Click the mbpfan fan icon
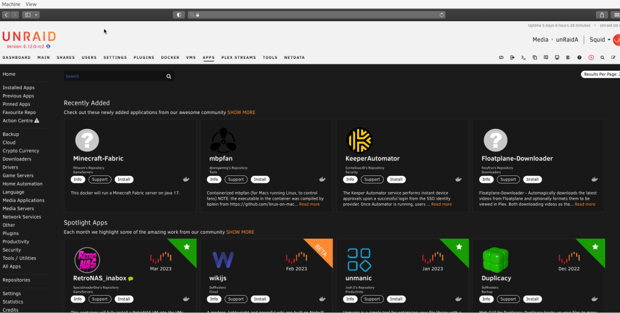 click(x=223, y=140)
